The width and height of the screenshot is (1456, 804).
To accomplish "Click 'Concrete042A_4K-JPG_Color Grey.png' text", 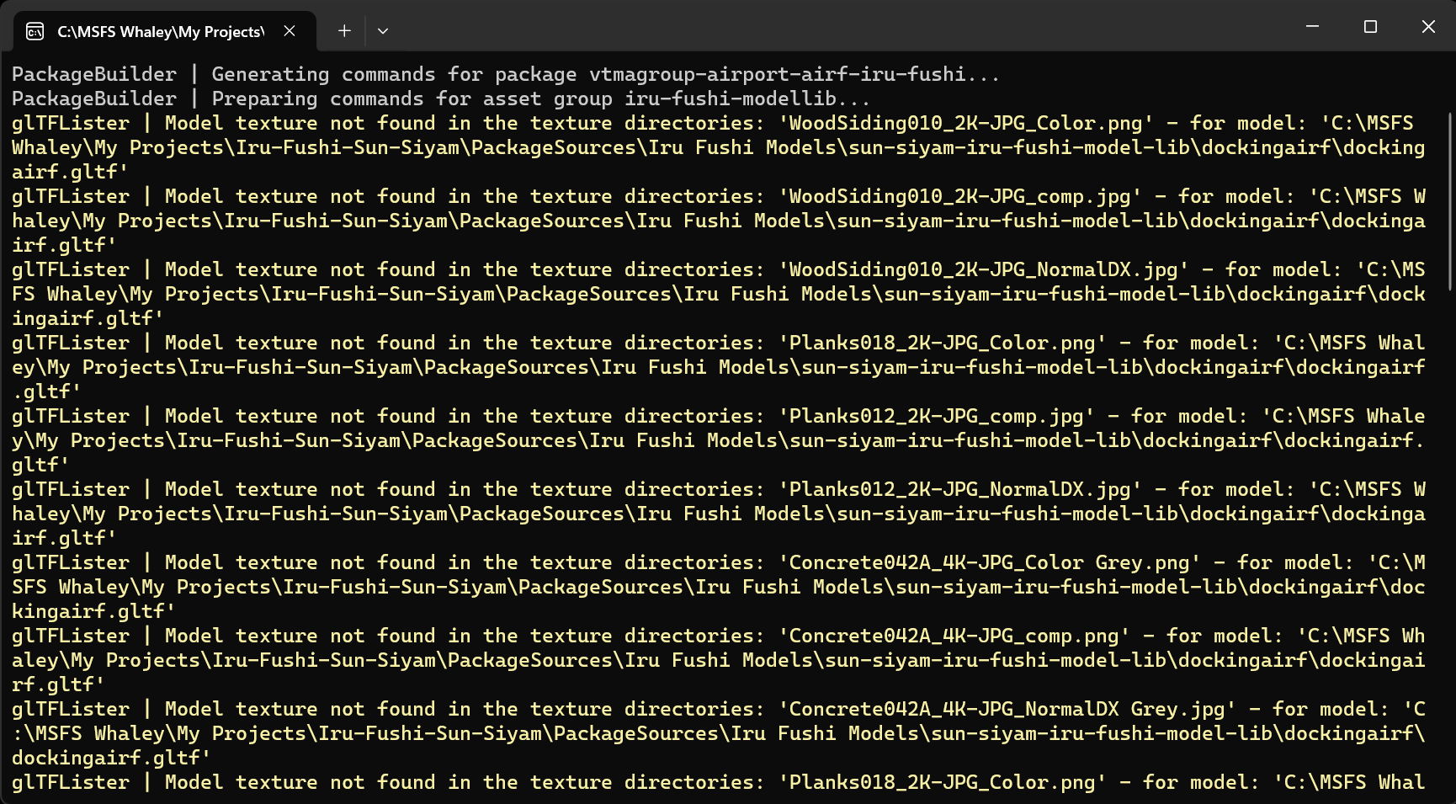I will point(990,562).
